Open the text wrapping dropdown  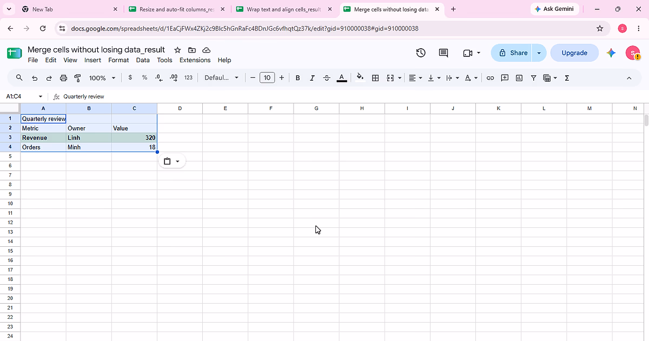point(452,78)
